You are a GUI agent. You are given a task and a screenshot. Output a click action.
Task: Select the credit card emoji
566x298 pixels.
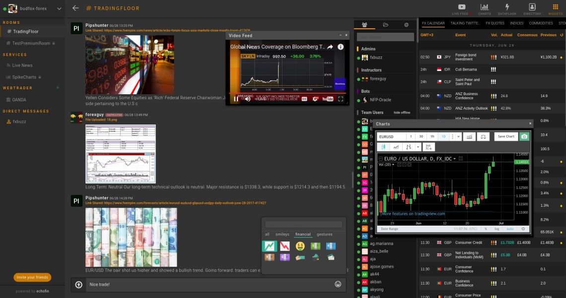click(x=331, y=257)
